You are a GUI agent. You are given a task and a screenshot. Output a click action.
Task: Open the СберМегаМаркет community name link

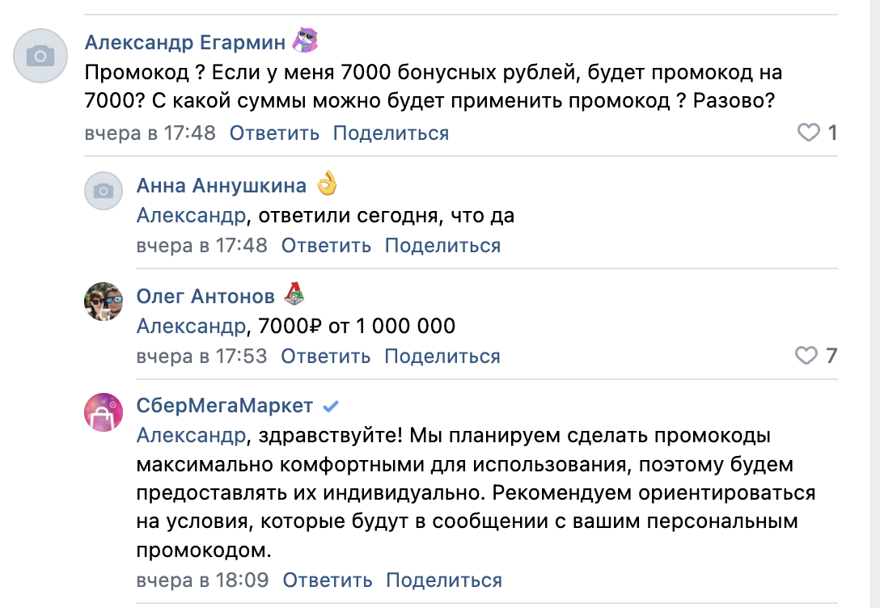pos(225,406)
